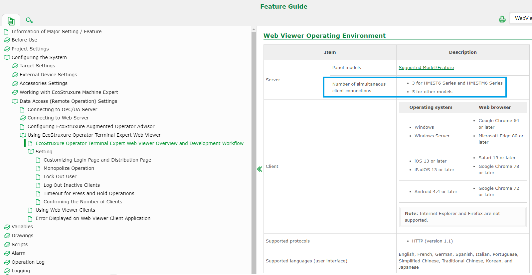The image size is (532, 275).
Task: Expand the Variables book icon
Action: pyautogui.click(x=7, y=227)
